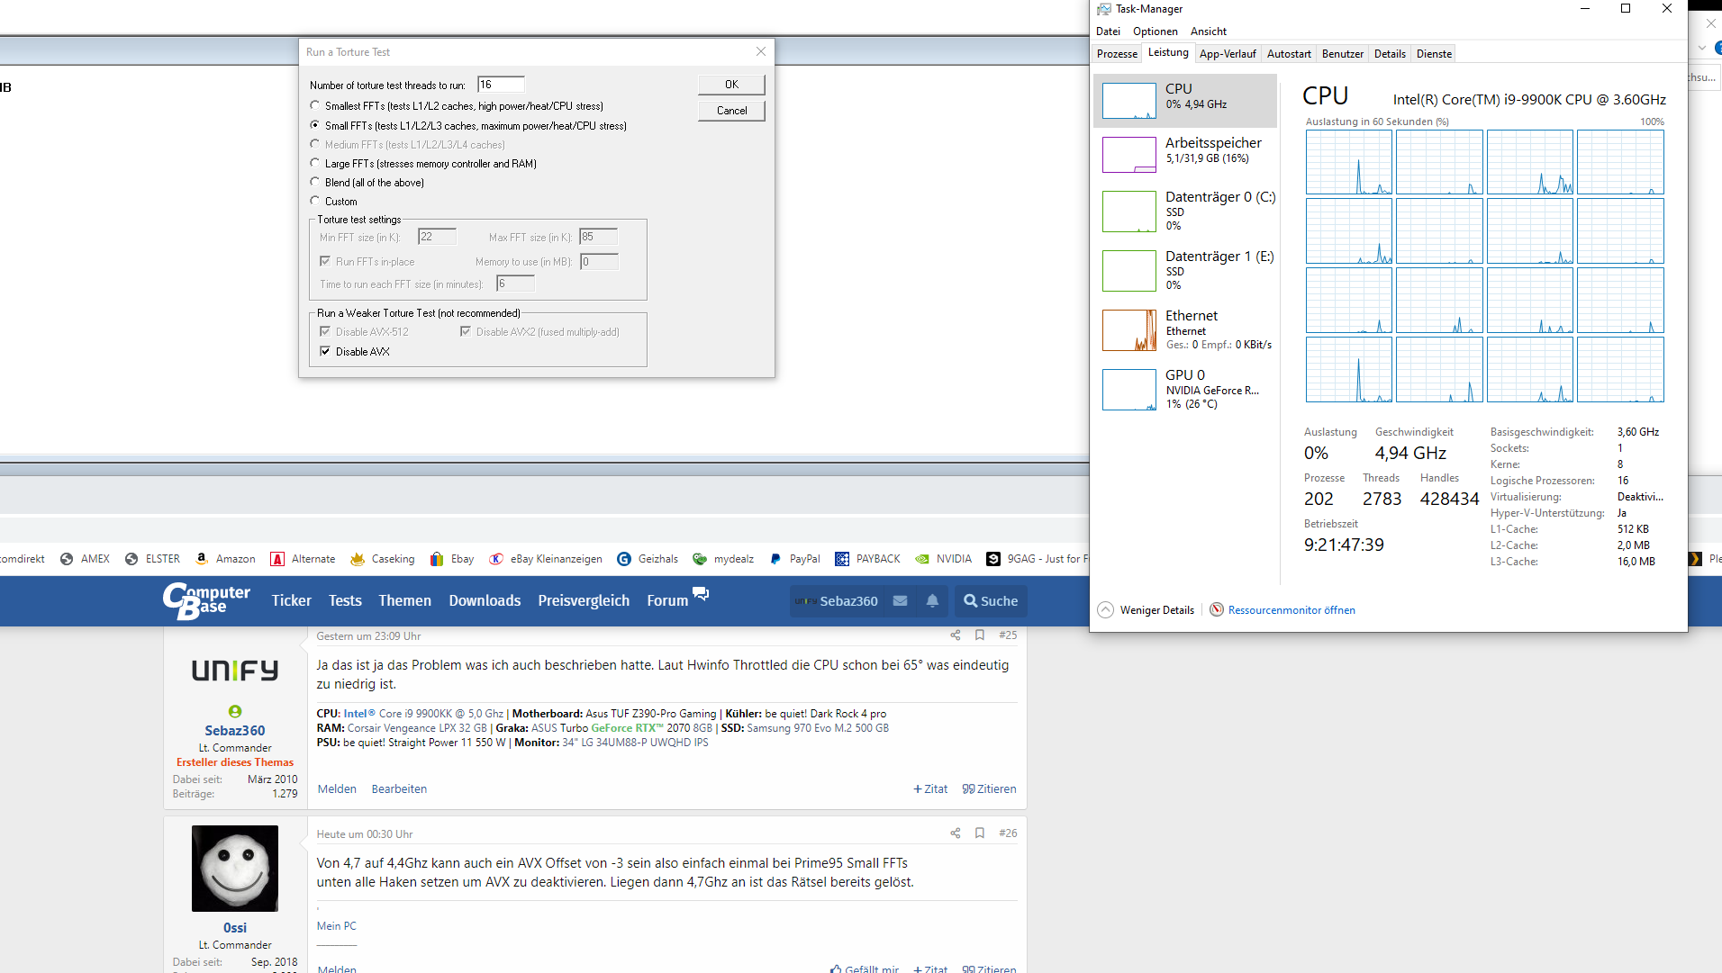Switch to the Dienste tab
The image size is (1722, 973).
point(1434,54)
